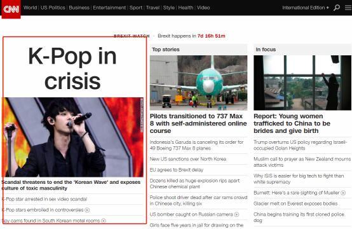Go to the Entertainment section

[x=109, y=8]
